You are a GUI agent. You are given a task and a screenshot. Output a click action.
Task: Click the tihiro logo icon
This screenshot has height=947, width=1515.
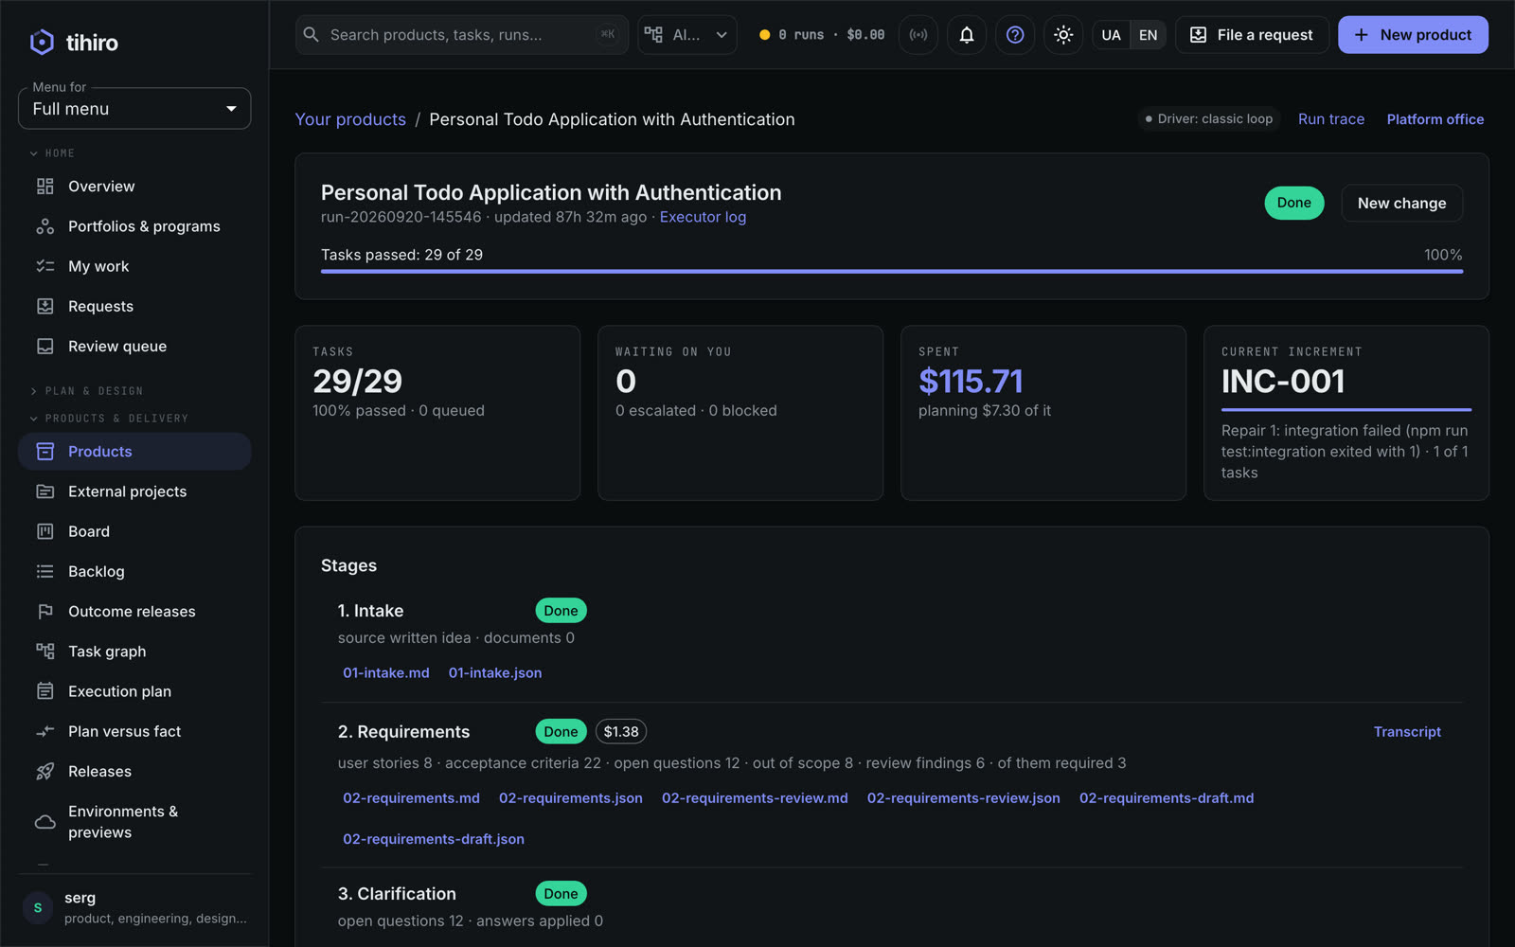coord(42,43)
